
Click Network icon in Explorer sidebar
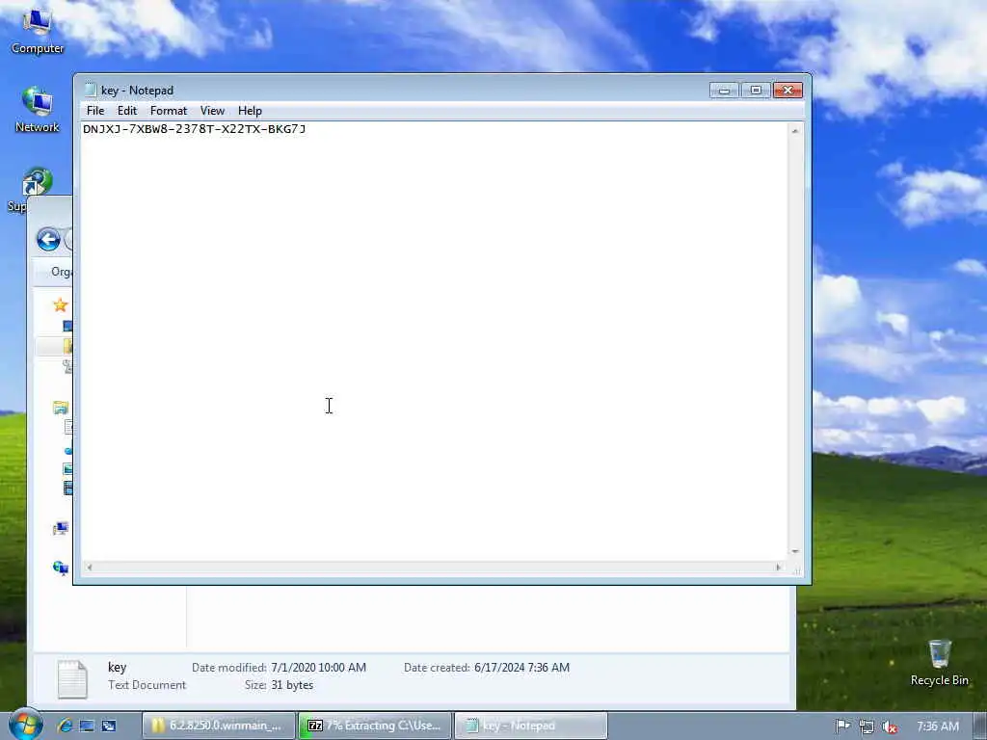(x=61, y=568)
